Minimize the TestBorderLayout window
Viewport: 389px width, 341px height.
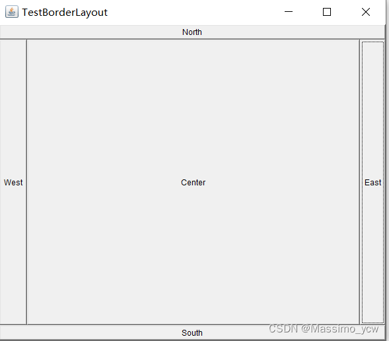(289, 12)
